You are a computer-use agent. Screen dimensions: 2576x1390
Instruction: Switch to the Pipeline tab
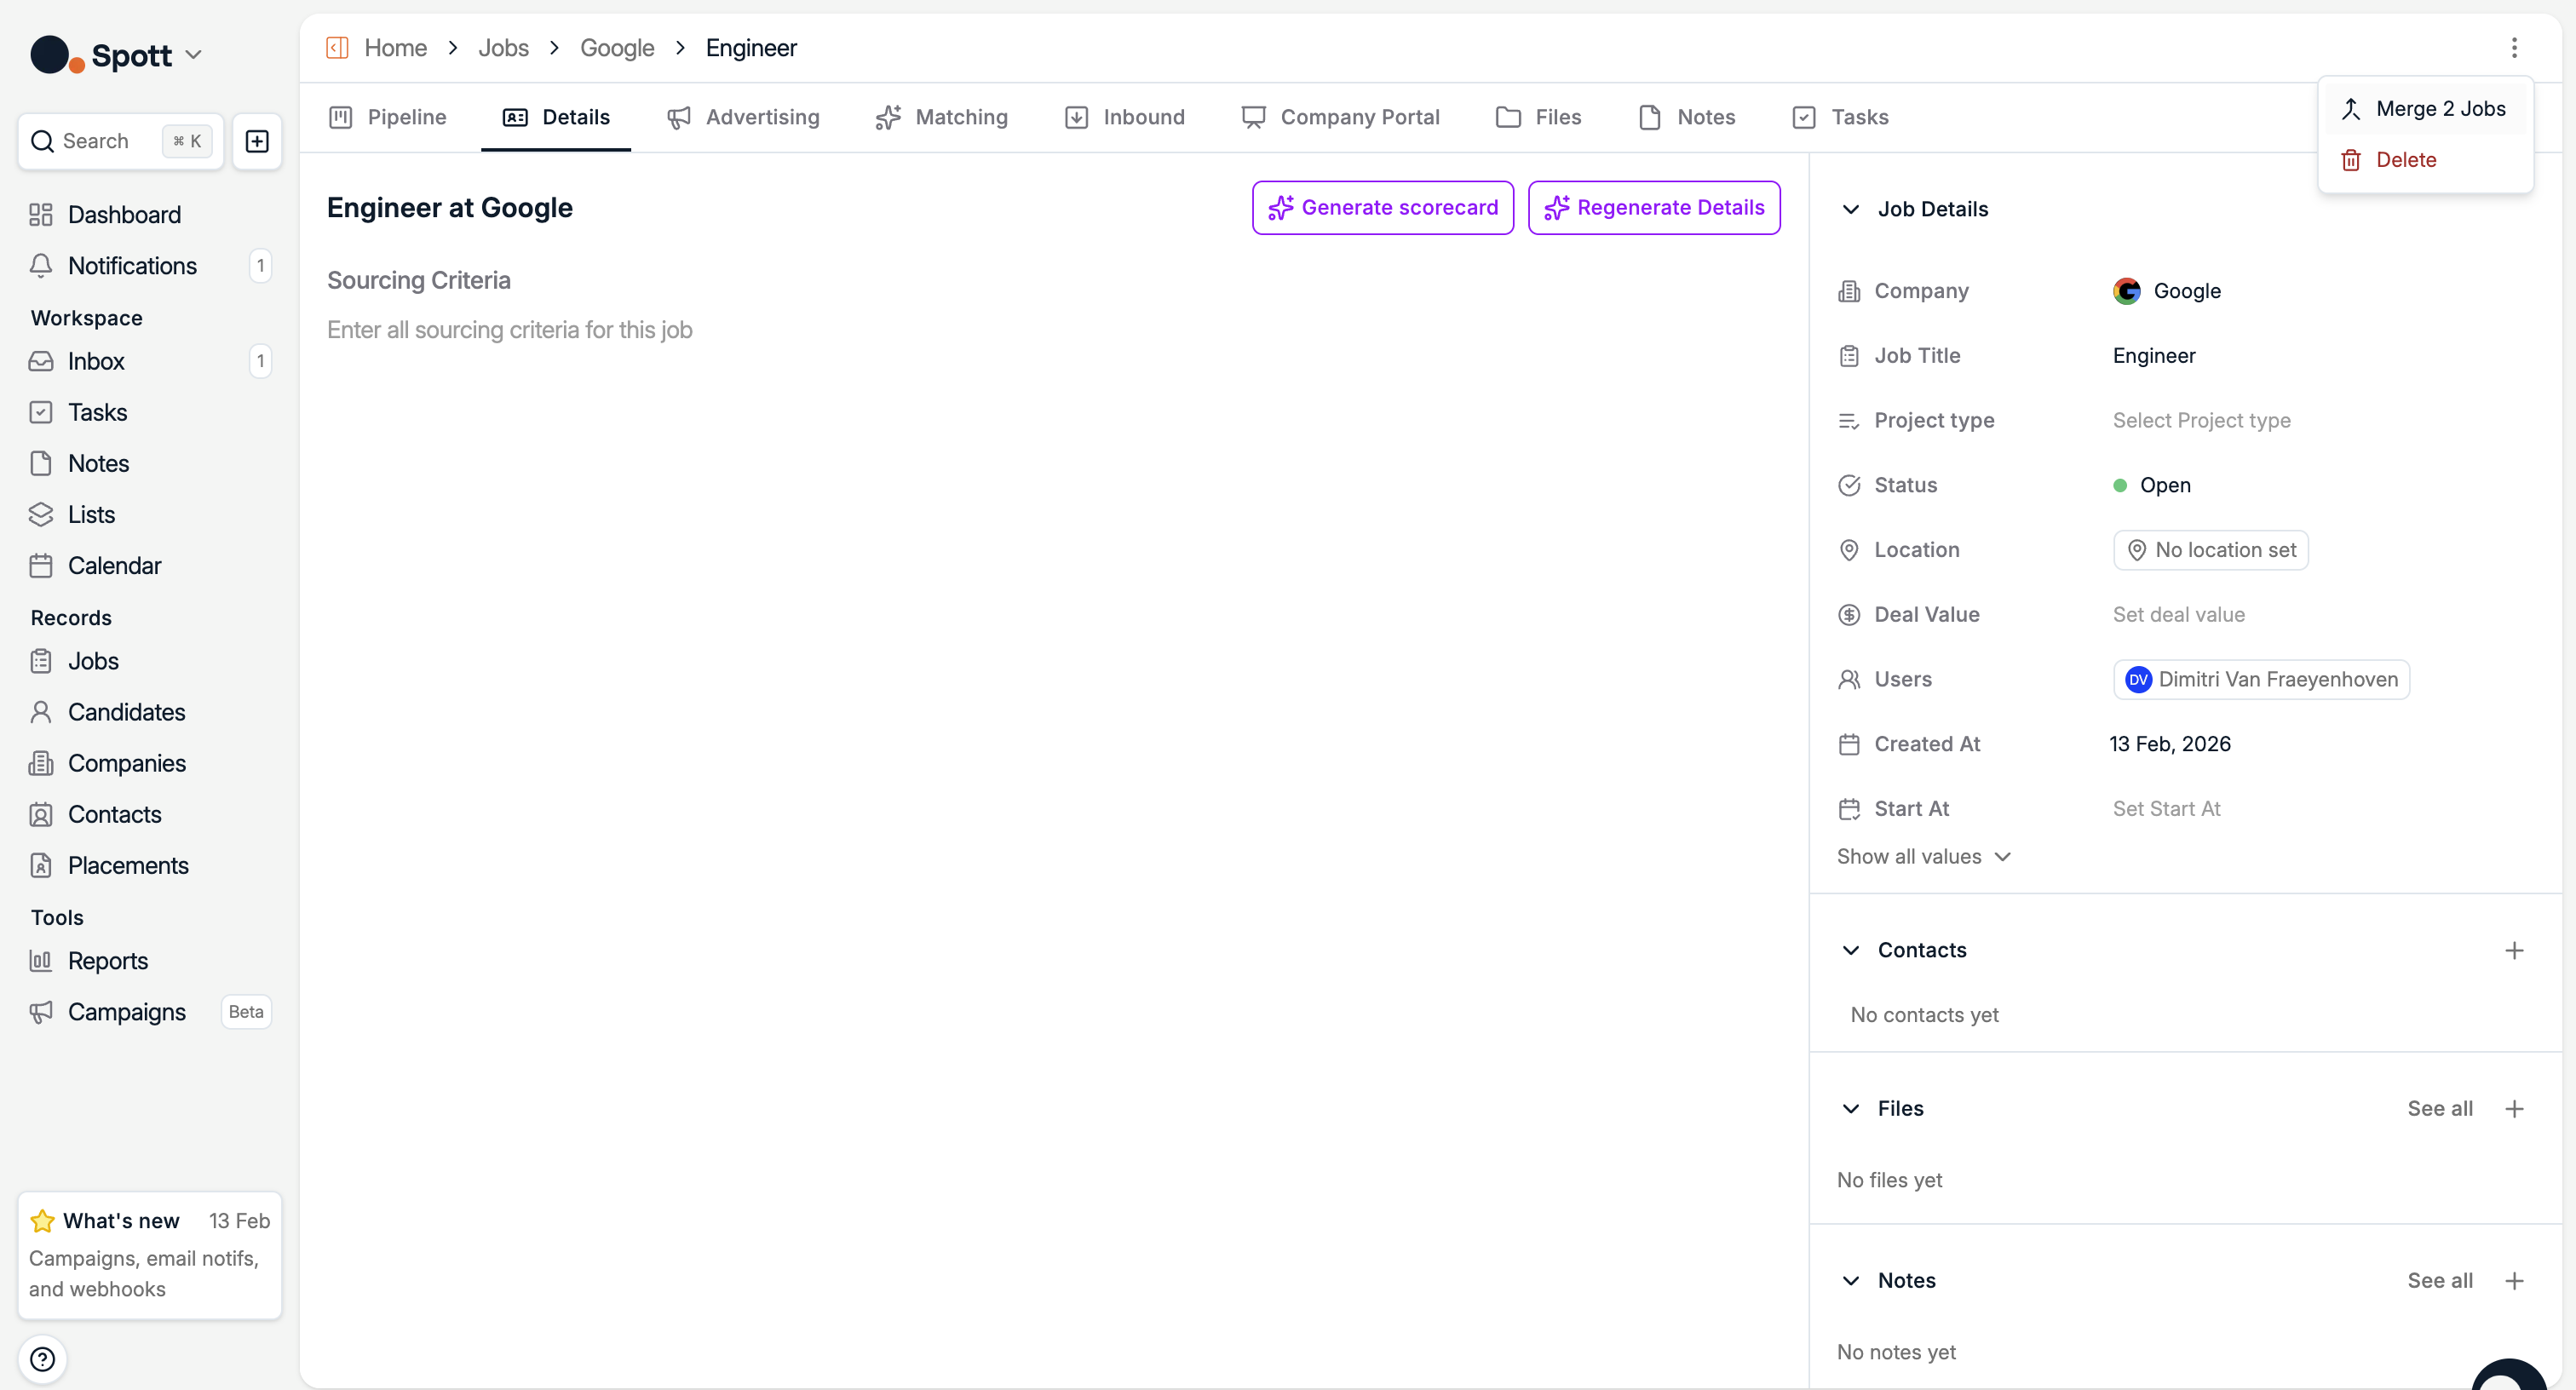click(x=388, y=117)
